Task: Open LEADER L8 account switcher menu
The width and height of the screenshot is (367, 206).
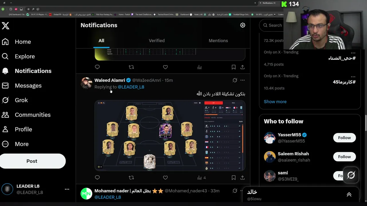Action: tap(67, 189)
